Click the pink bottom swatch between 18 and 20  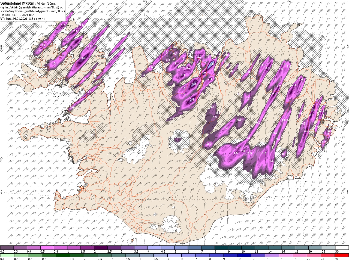(x=300, y=255)
